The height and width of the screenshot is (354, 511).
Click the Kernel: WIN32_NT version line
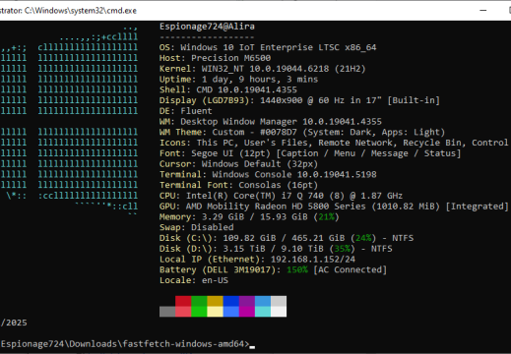click(x=262, y=69)
